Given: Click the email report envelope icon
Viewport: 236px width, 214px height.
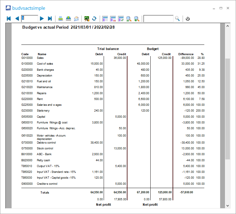Looking at the screenshot, I should point(77,19).
